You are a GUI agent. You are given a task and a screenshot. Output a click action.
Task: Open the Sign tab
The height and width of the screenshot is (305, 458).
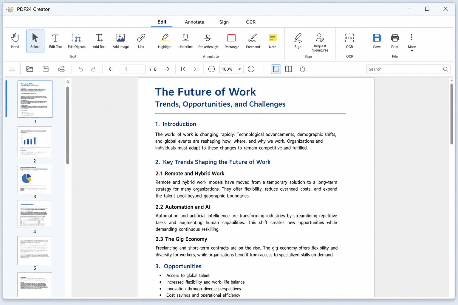(x=224, y=22)
